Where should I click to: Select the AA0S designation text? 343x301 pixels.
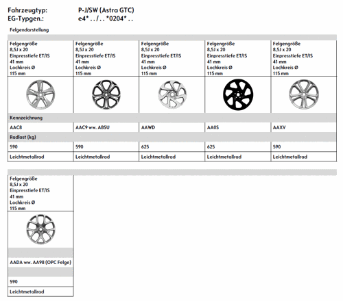(x=213, y=127)
